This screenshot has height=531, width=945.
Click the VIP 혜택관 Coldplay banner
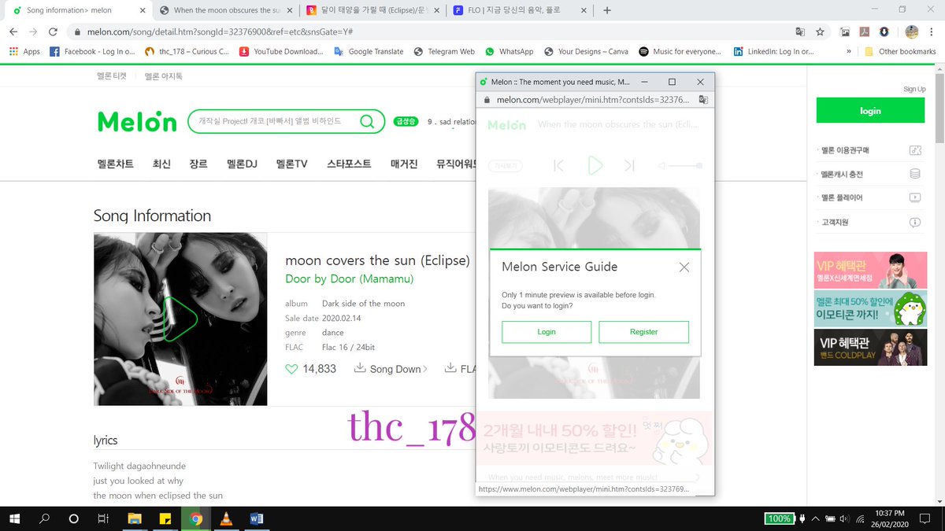click(x=870, y=348)
